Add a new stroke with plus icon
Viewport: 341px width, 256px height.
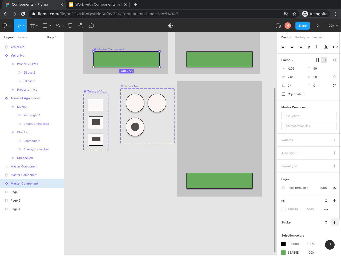point(334,222)
